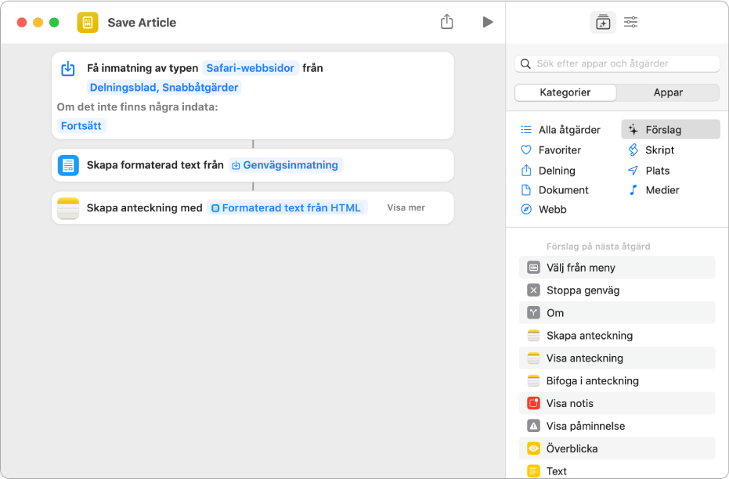Select the Kategorier tab
Viewport: 729px width, 479px height.
(565, 92)
